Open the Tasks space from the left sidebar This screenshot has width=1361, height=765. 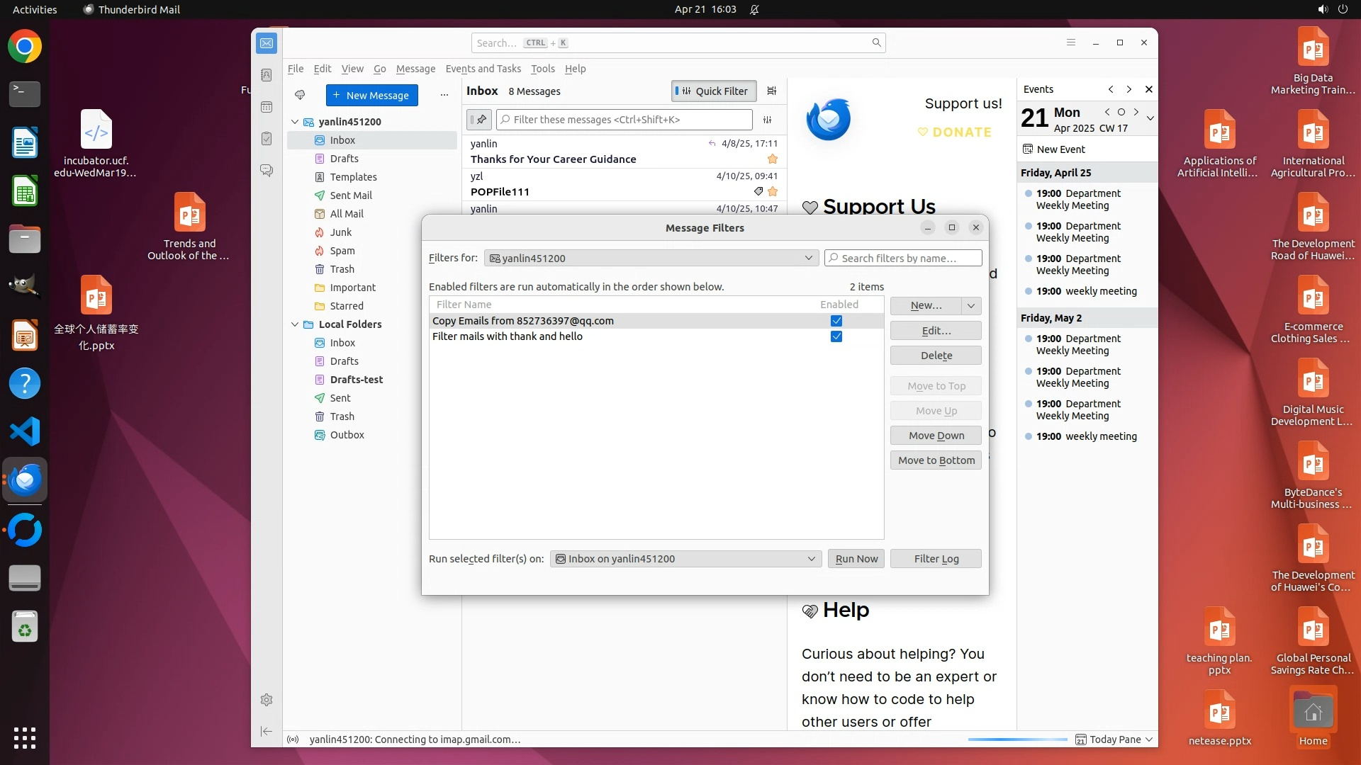pyautogui.click(x=267, y=139)
